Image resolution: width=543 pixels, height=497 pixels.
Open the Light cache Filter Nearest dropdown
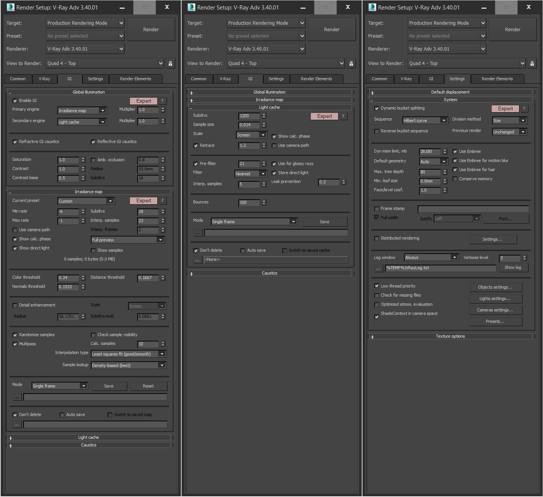(251, 173)
